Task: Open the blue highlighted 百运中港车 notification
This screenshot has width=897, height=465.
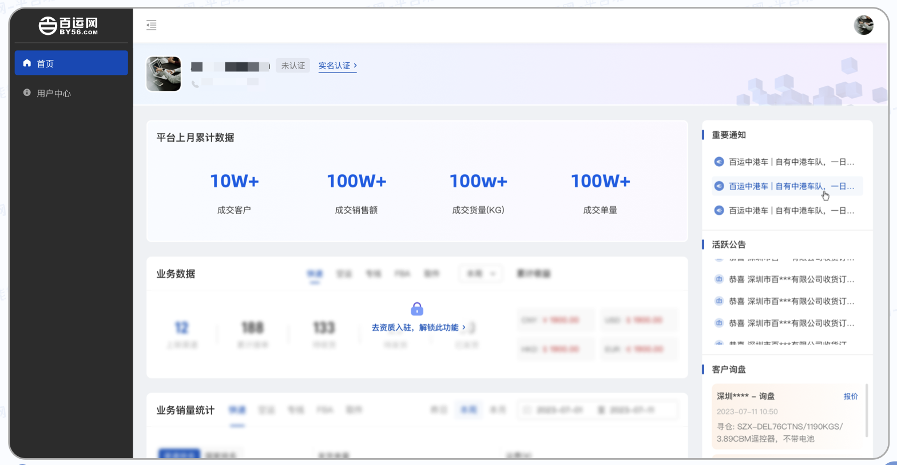Action: tap(787, 186)
